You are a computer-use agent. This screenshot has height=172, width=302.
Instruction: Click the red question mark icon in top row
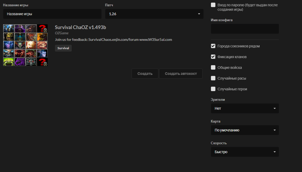42,28
